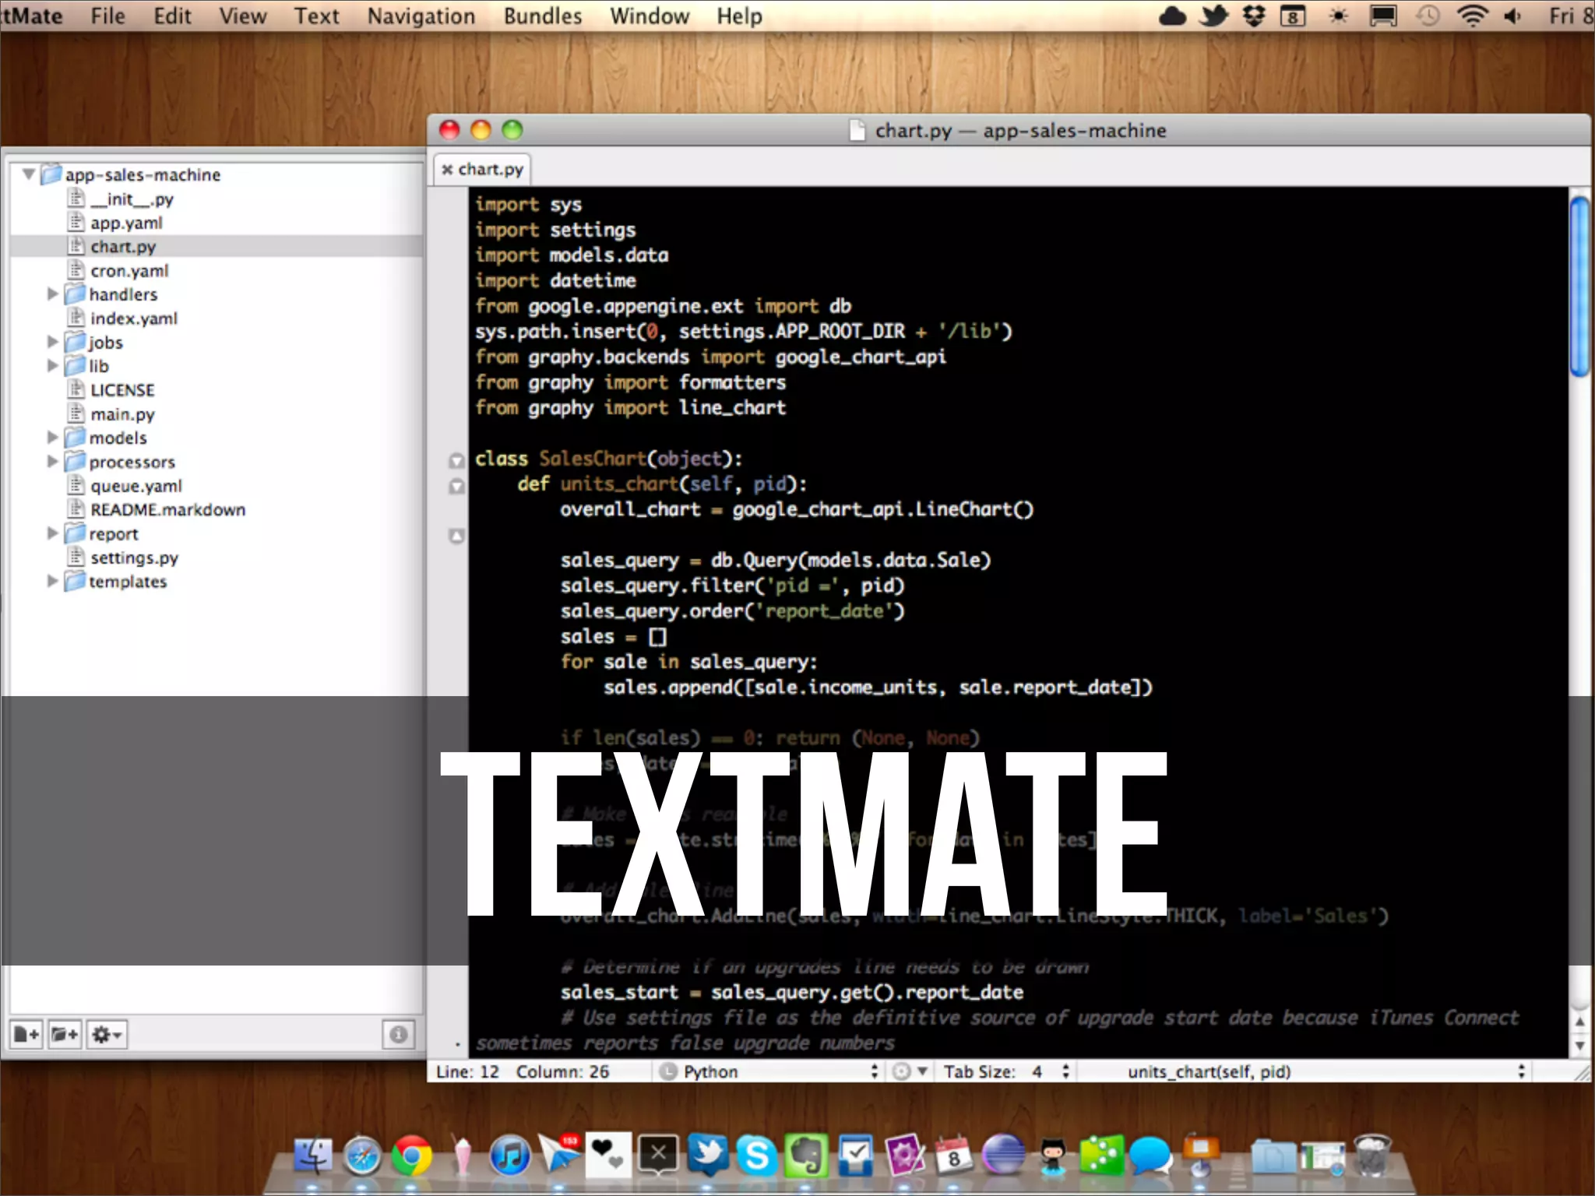Click the scroll up arrow in editor
1595x1196 pixels.
pyautogui.click(x=1579, y=1022)
